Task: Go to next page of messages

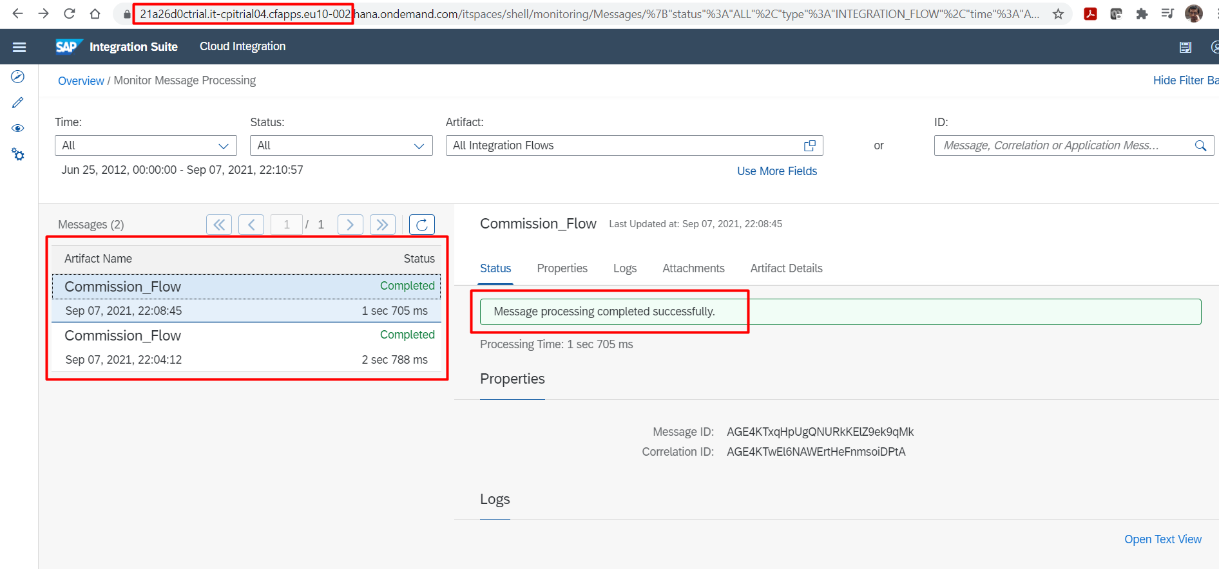Action: click(350, 225)
